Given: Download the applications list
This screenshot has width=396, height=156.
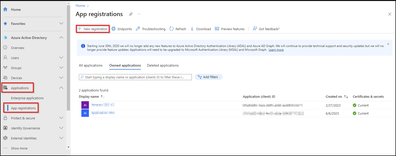Looking at the screenshot, I should coord(201,29).
